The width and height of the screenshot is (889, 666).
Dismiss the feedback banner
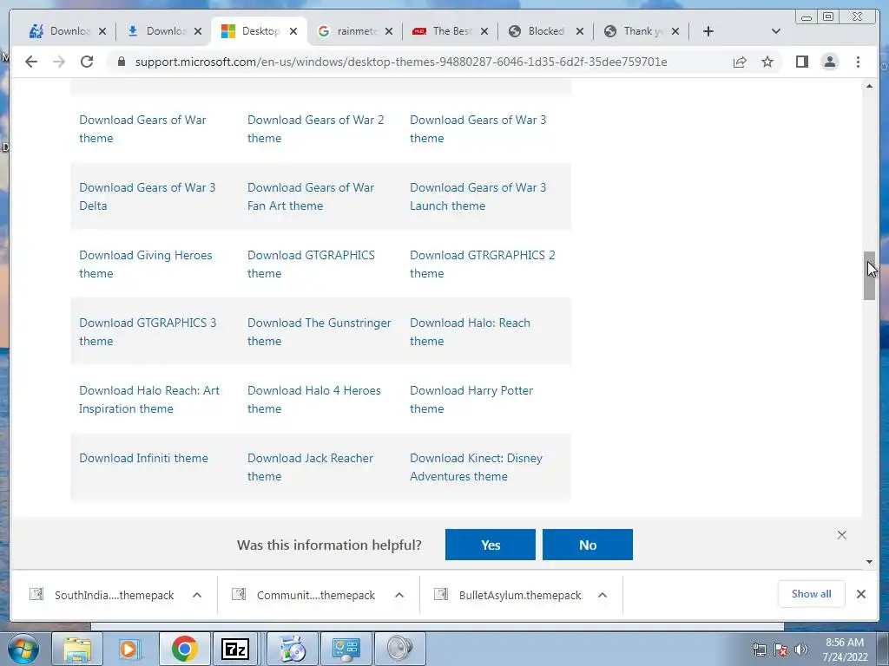[x=841, y=535]
